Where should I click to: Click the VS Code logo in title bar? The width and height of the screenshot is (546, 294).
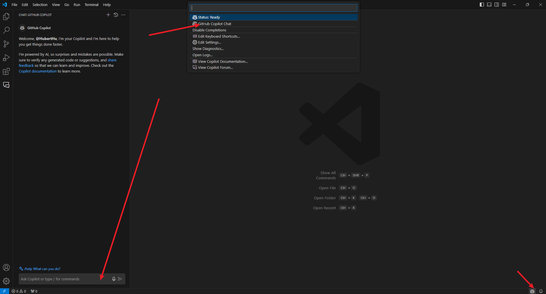click(5, 5)
